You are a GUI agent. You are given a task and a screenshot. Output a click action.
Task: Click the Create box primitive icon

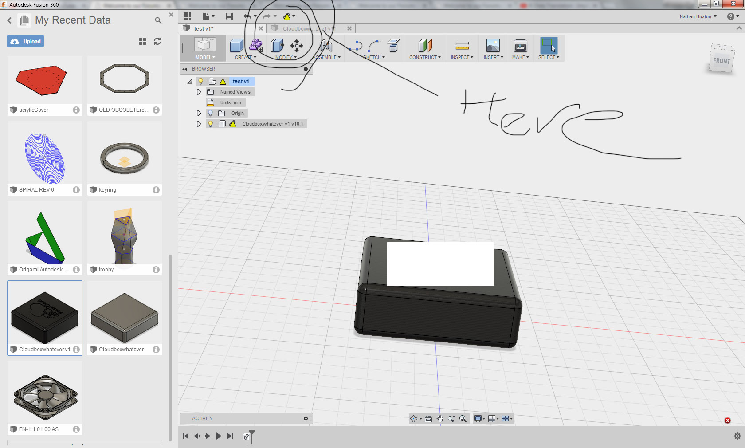236,45
